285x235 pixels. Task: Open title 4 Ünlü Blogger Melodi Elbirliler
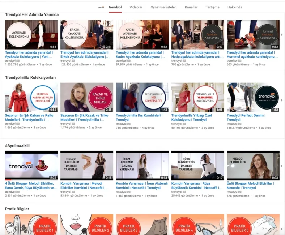click(31, 185)
